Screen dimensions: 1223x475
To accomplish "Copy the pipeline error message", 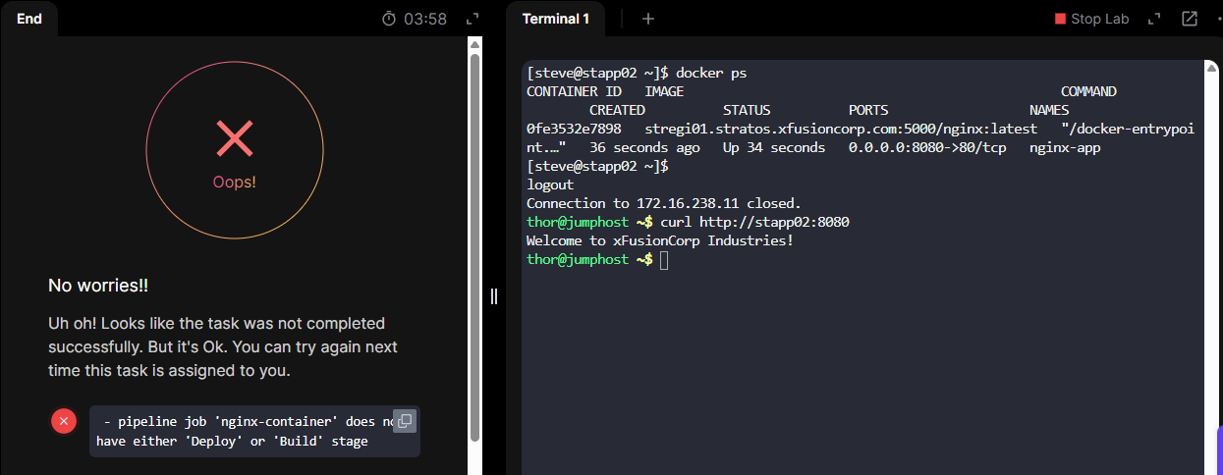I will pyautogui.click(x=405, y=421).
